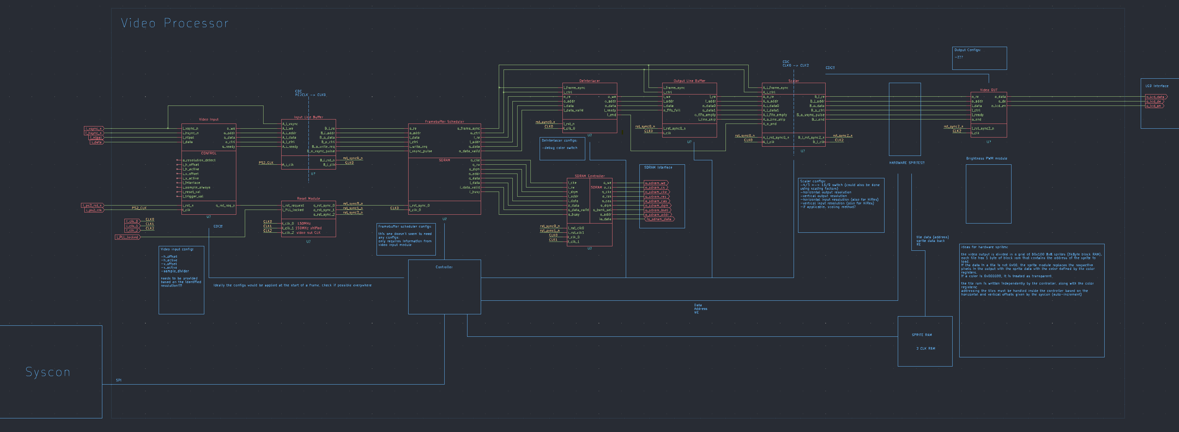The image size is (1179, 432).
Task: Select the i_sample_always pin on Video Input
Action: (197, 188)
